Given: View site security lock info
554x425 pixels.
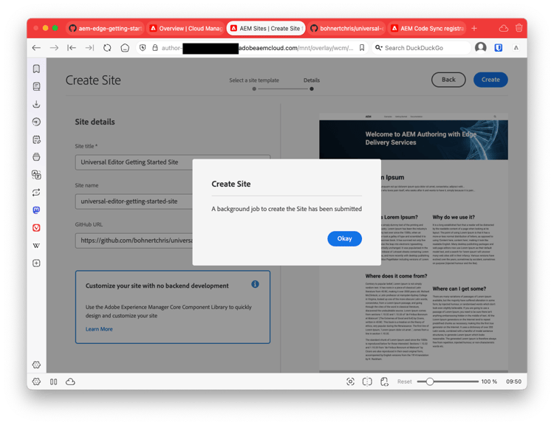Looking at the screenshot, I should pos(155,48).
